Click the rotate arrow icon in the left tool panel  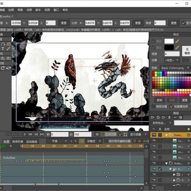[3, 68]
